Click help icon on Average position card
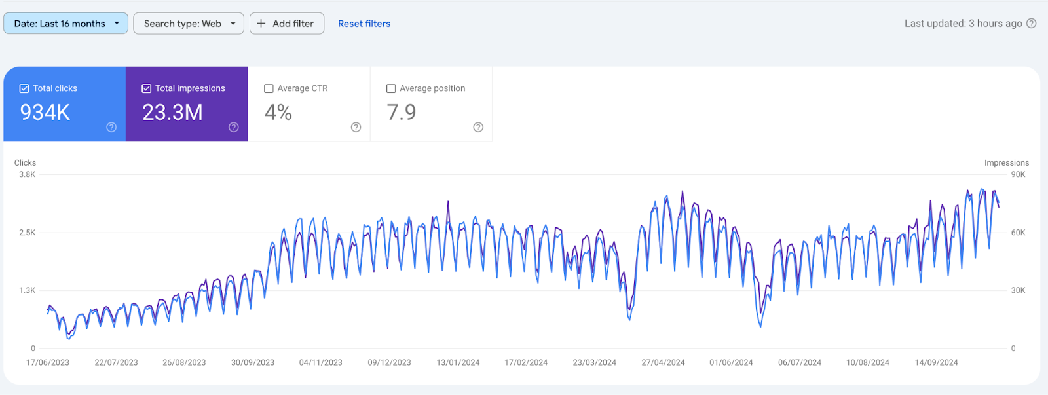 (478, 127)
